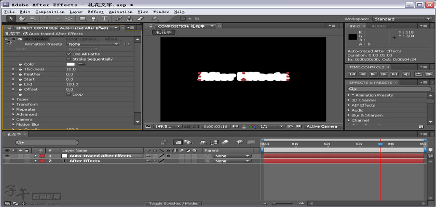The image size is (436, 207).
Task: Select the Hand tool
Action: (x=22, y=19)
